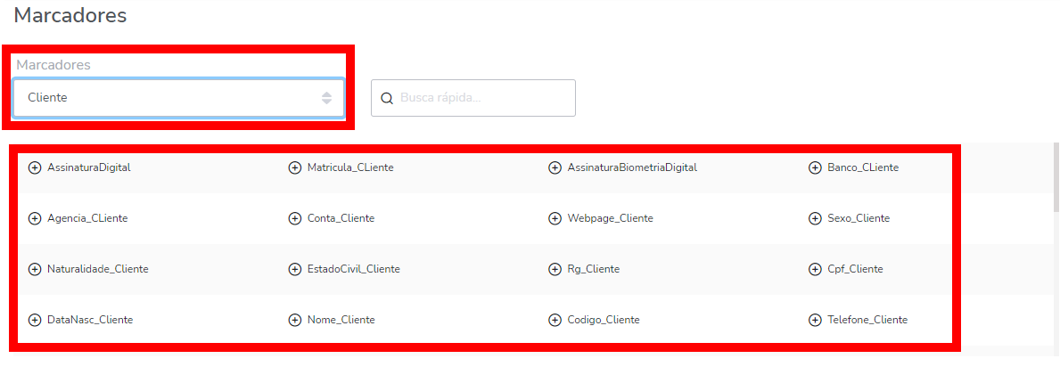Insert Banco_CLiente using its plus icon
This screenshot has height=375, width=1060.
tap(815, 167)
